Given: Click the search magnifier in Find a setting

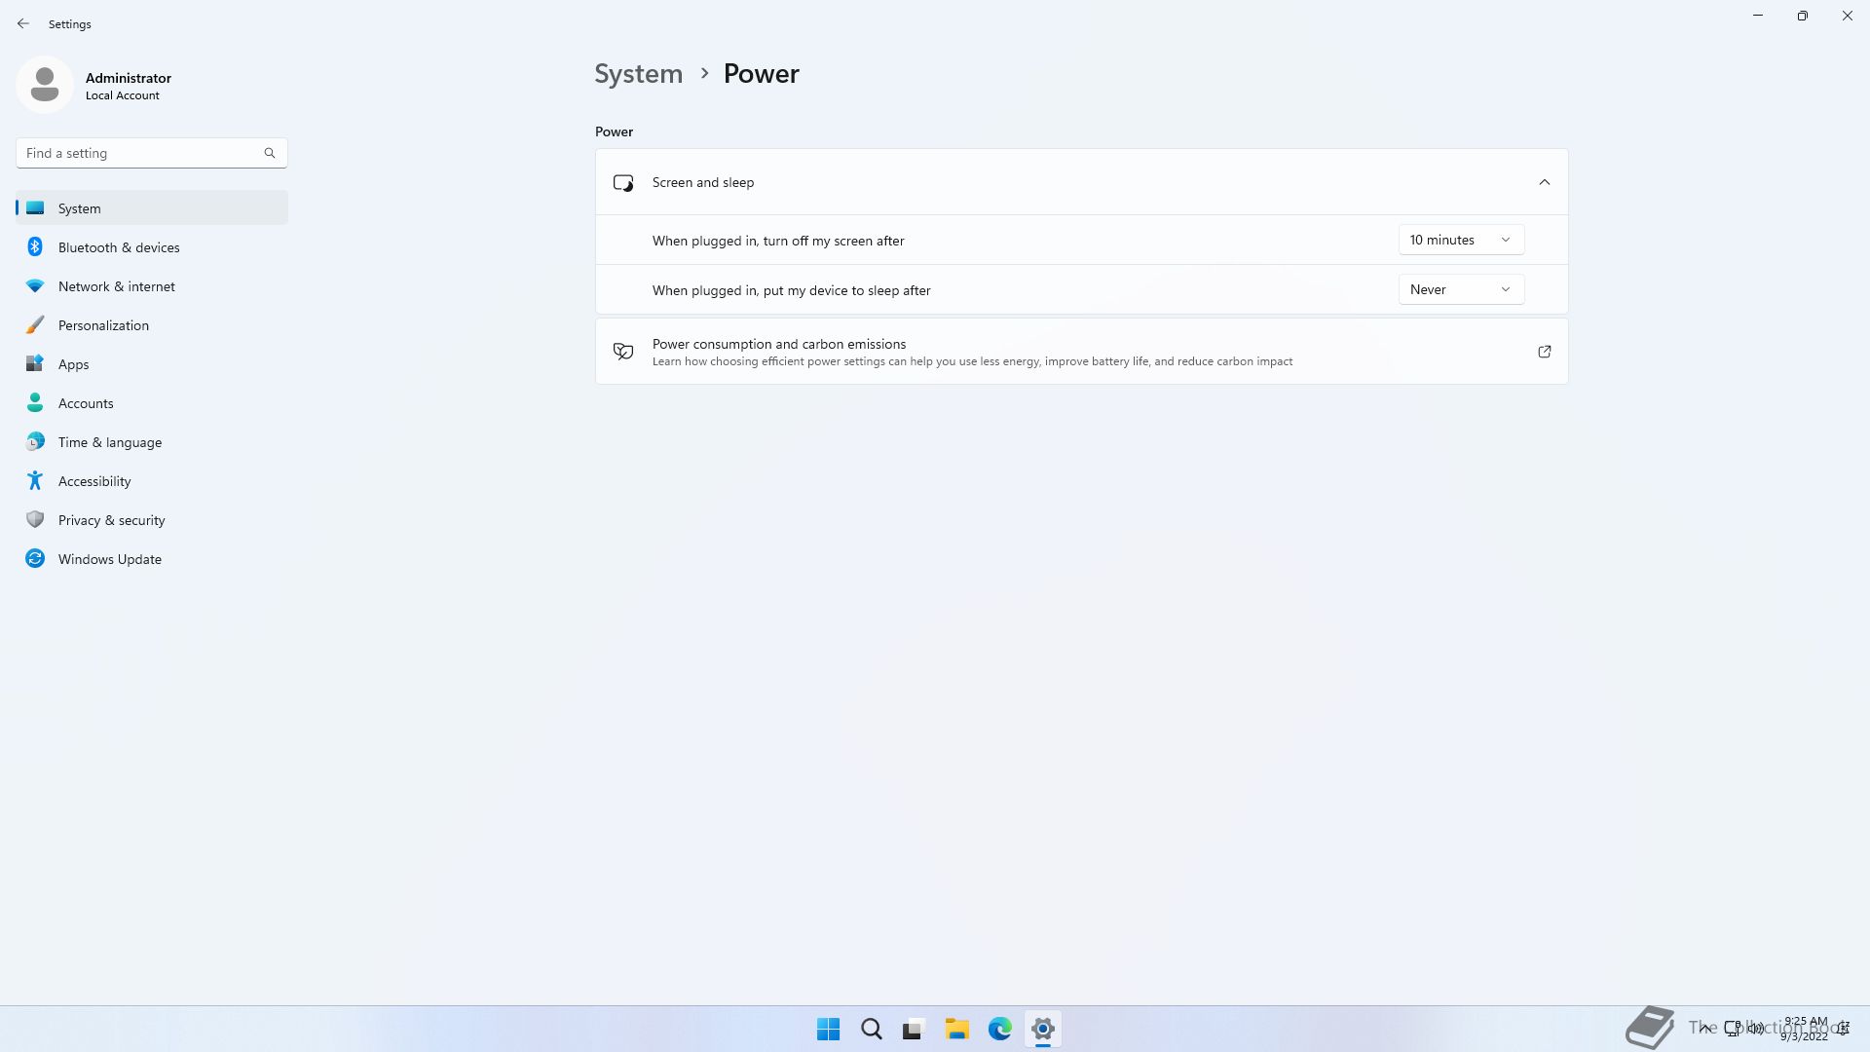Looking at the screenshot, I should point(270,153).
